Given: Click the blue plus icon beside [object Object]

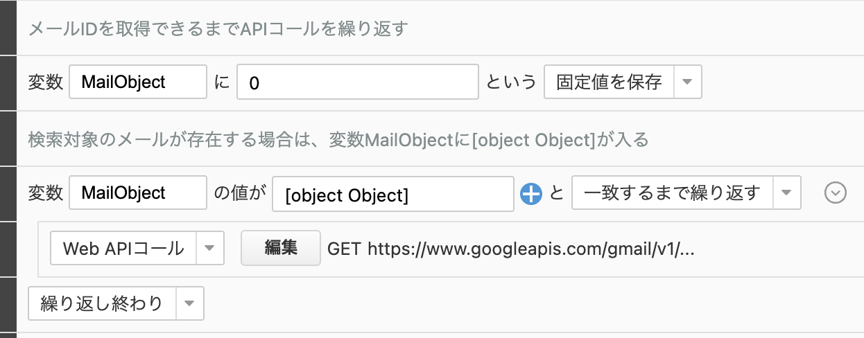Looking at the screenshot, I should click(531, 195).
